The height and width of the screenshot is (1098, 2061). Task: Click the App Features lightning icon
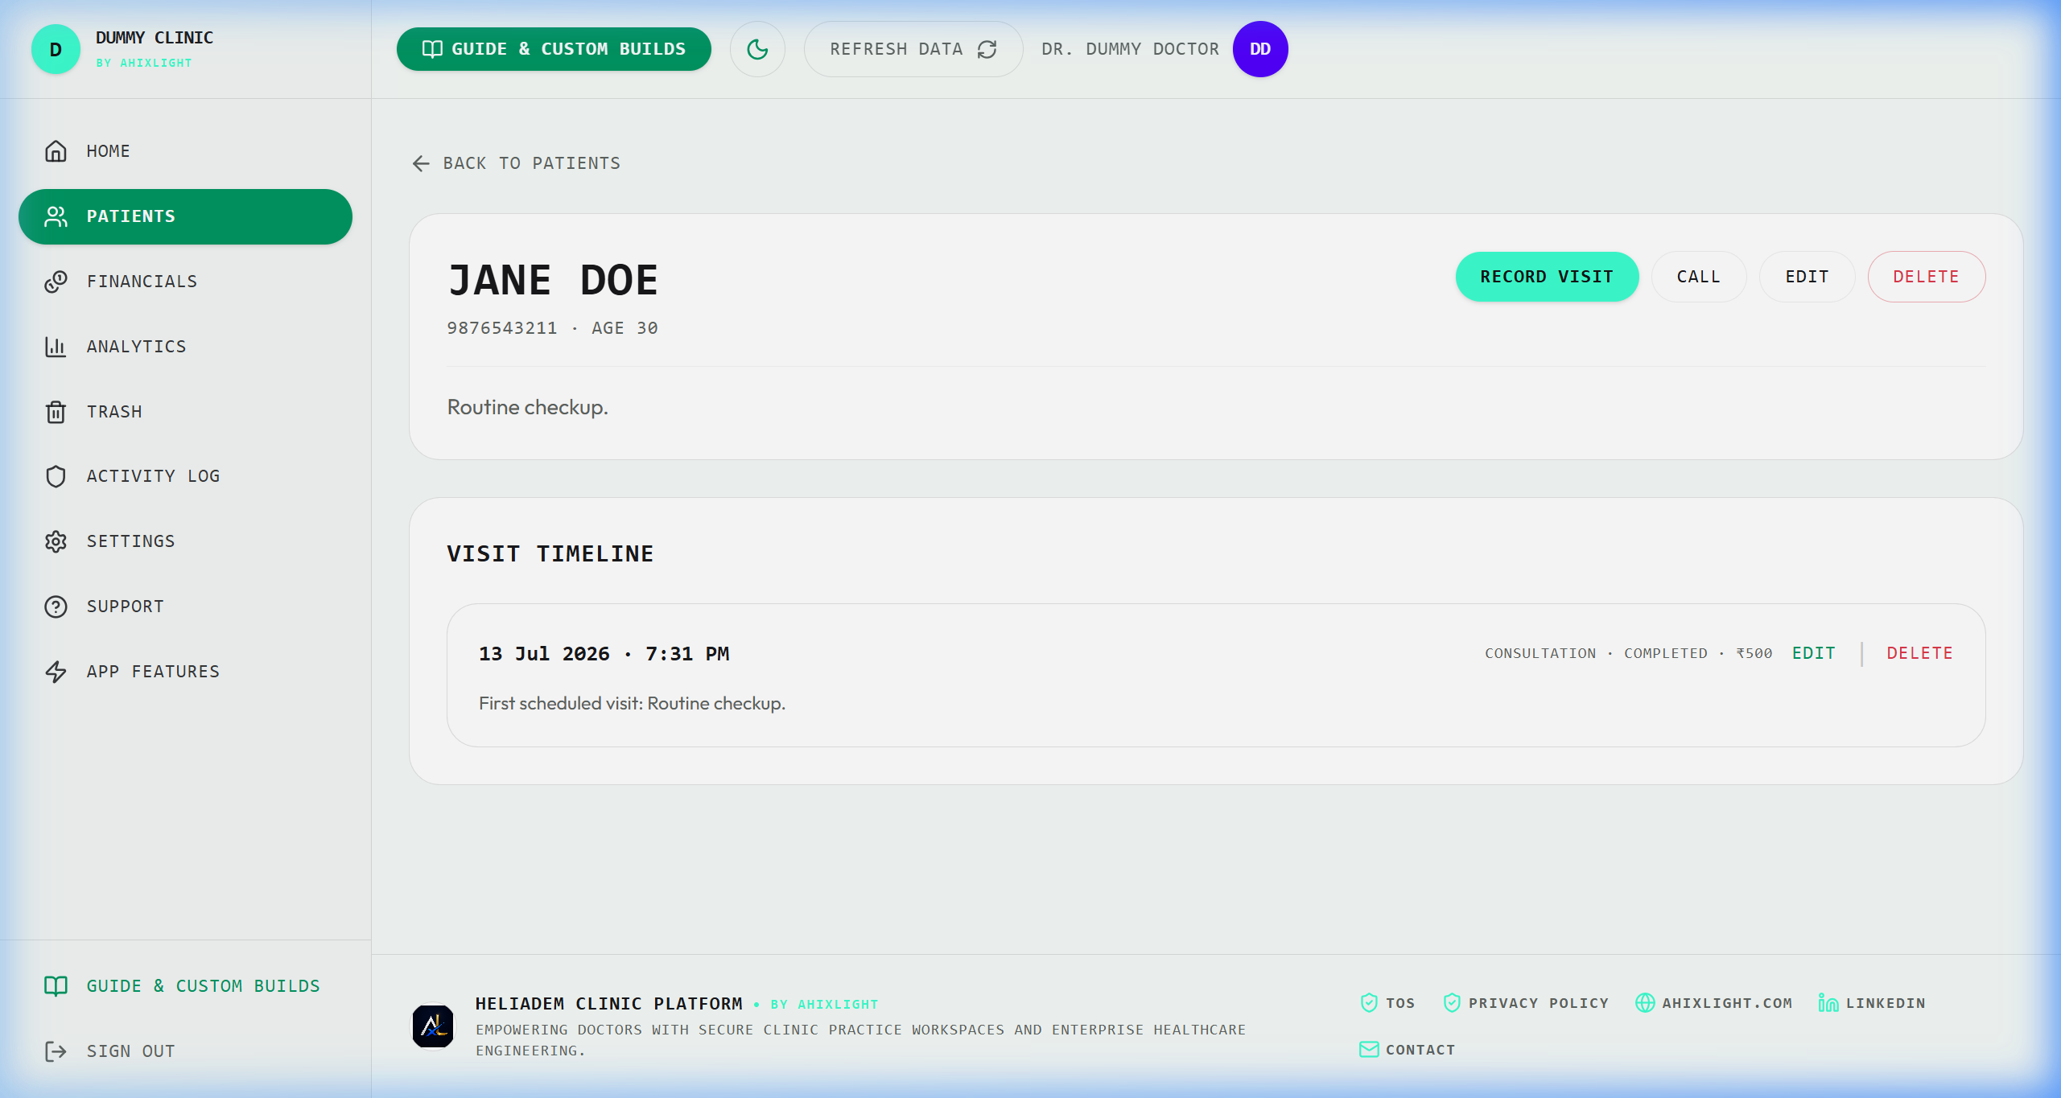click(x=56, y=672)
